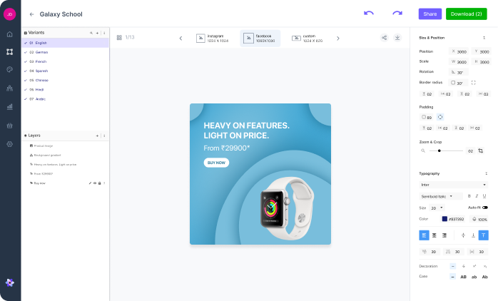The width and height of the screenshot is (498, 301).
Task: Uncheck the 02 German variant
Action: tap(26, 52)
